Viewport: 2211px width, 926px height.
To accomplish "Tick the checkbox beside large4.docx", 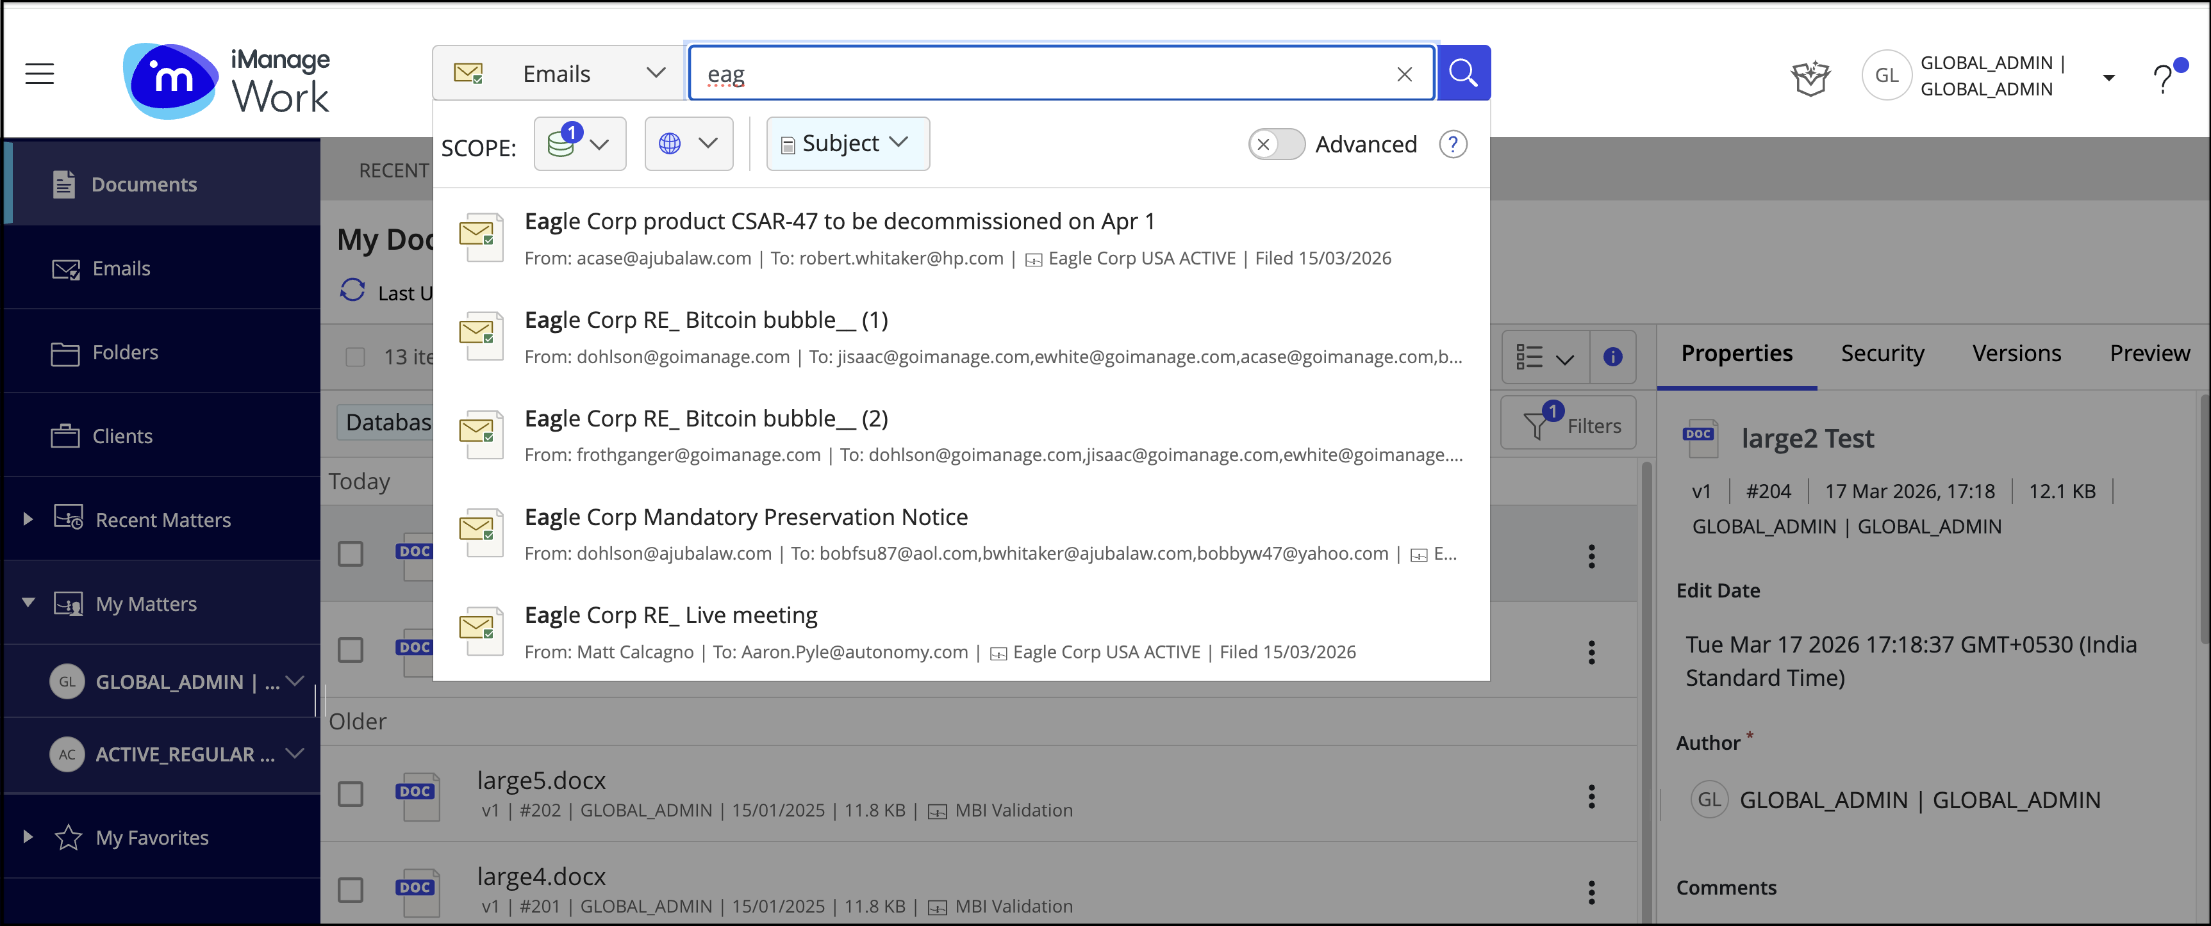I will [350, 890].
